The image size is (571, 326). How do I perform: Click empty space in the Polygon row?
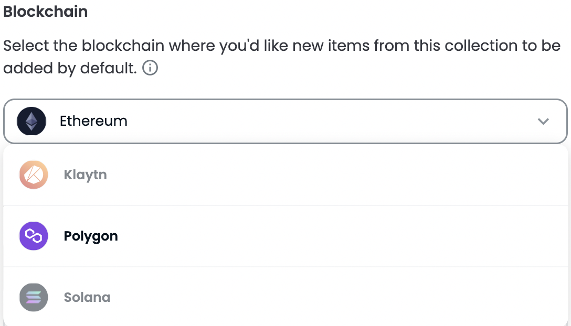pyautogui.click(x=327, y=236)
